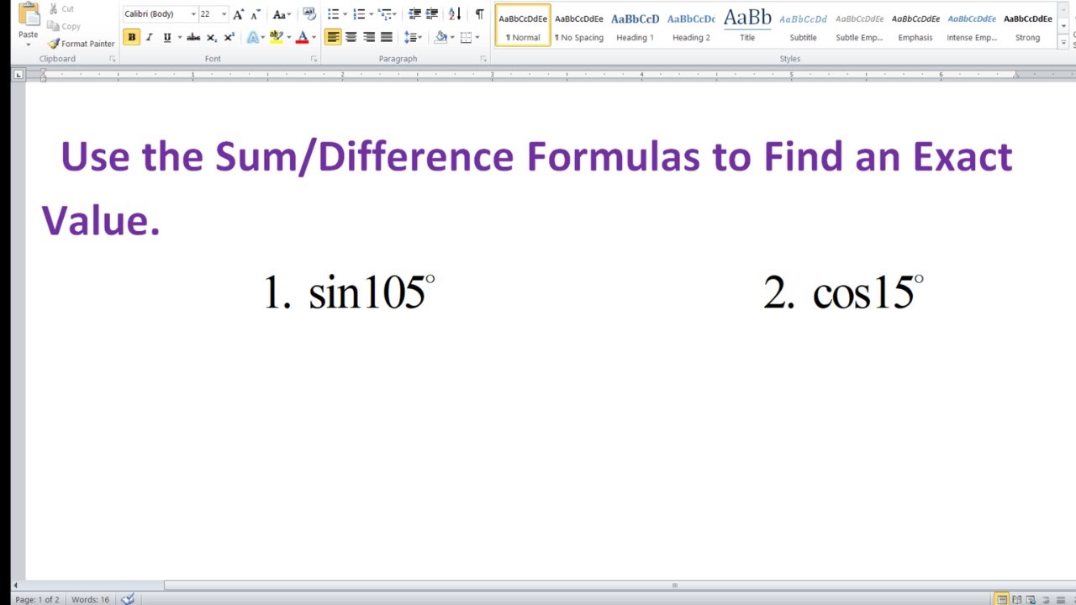The width and height of the screenshot is (1076, 605).
Task: Align text right
Action: coord(368,37)
